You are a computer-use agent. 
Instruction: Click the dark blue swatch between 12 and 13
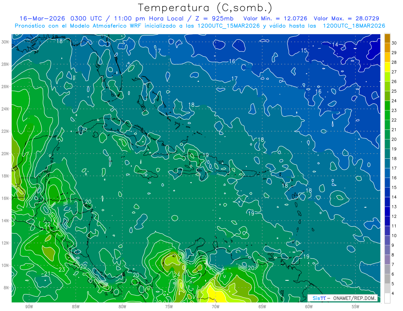[387, 212]
